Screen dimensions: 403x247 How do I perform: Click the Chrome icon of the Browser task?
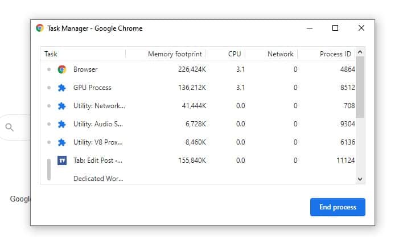62,69
